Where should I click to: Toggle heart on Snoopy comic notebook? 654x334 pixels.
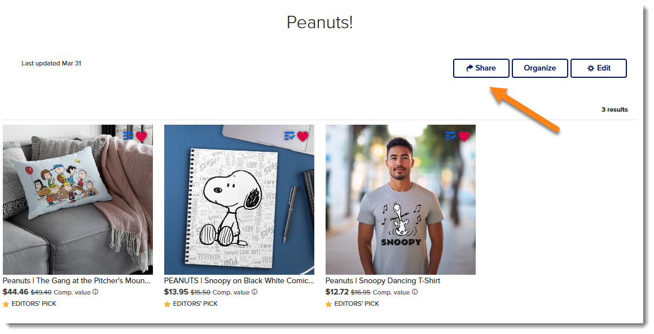pyautogui.click(x=303, y=137)
